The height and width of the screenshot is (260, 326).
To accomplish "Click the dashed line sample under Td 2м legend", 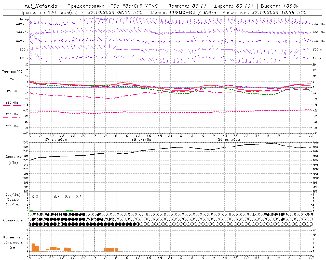I will 11,94.
